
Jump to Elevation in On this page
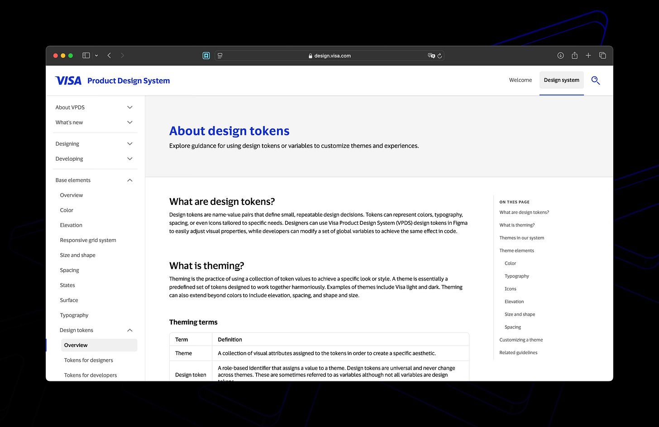[514, 301]
